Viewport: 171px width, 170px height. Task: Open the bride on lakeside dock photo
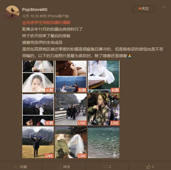pos(104,76)
